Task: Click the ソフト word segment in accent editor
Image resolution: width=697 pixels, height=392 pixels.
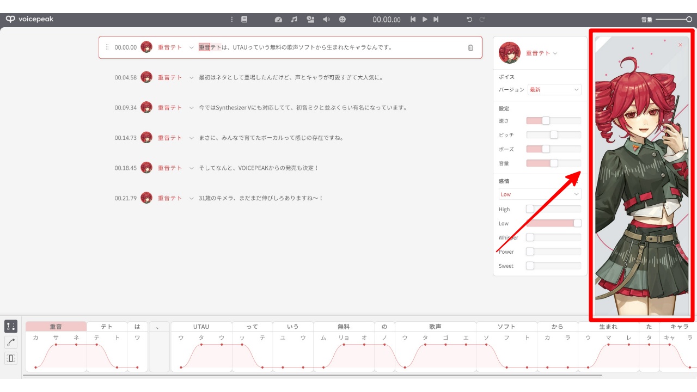Action: tap(506, 327)
